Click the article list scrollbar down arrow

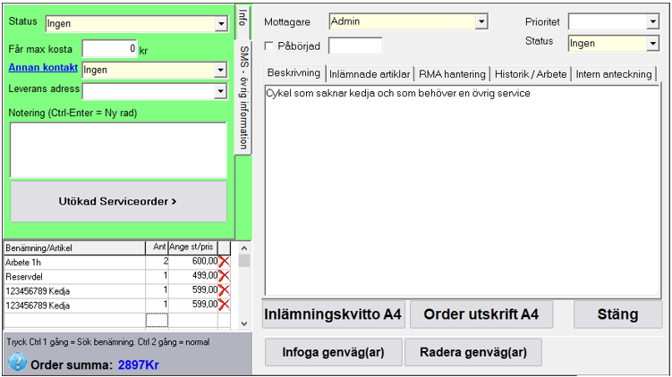coord(244,323)
